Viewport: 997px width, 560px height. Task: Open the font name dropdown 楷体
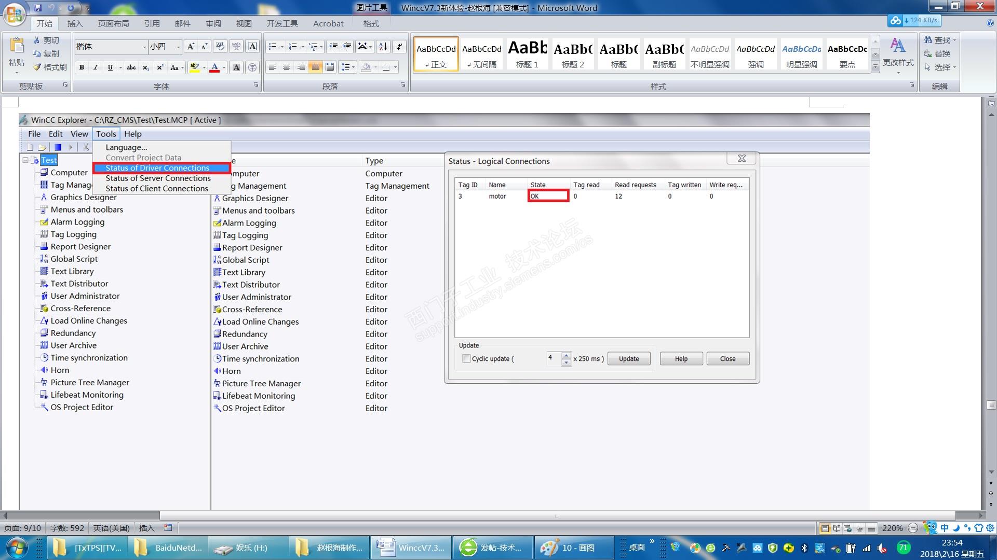[x=144, y=47]
